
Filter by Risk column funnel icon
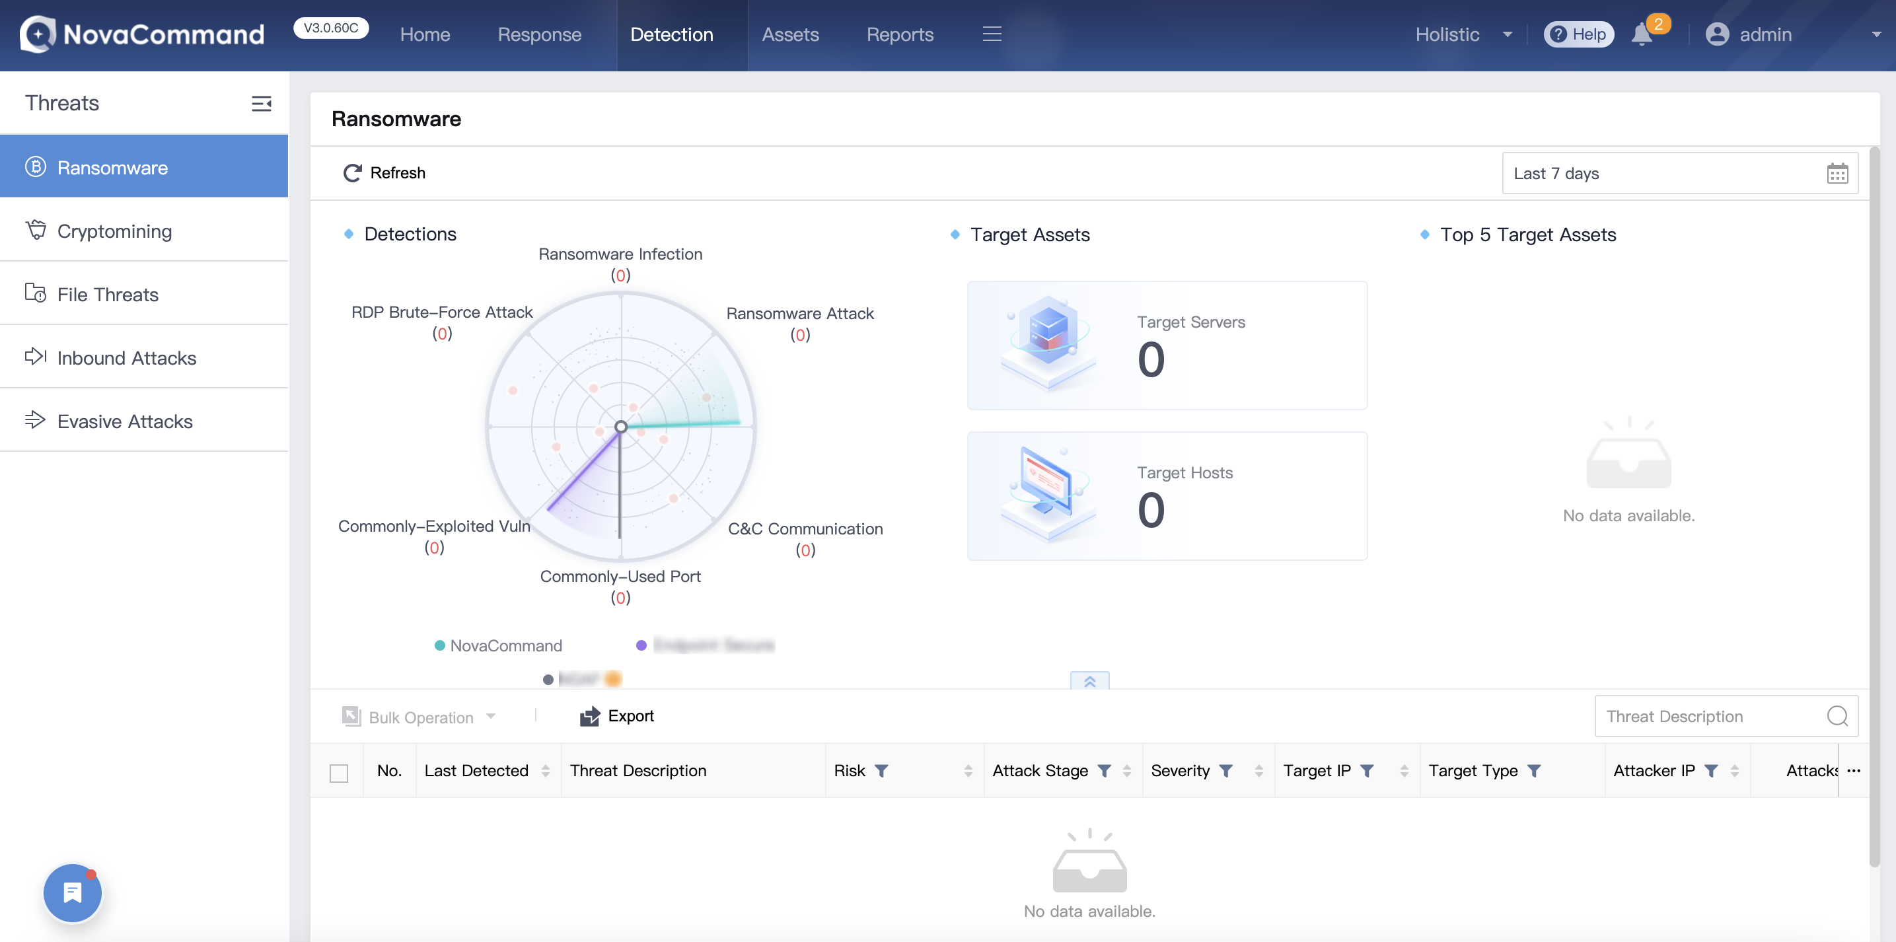881,770
